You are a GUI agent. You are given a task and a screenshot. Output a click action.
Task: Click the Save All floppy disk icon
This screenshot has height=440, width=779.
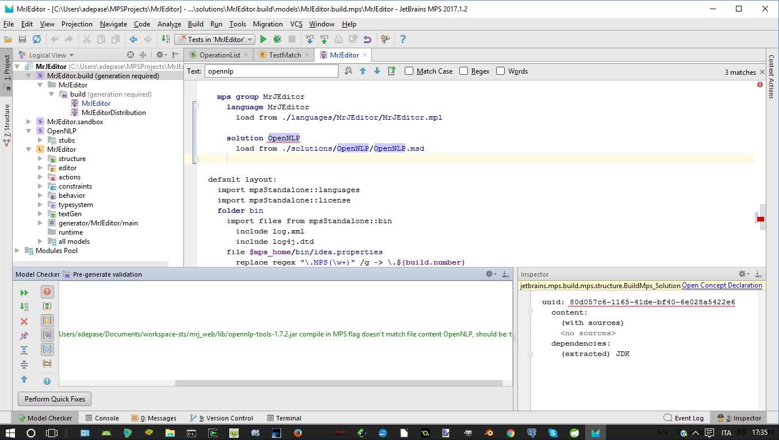[x=22, y=39]
